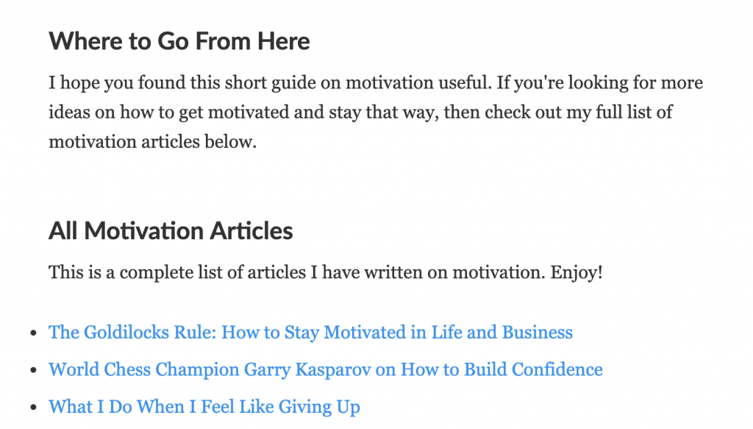The image size is (753, 429).
Task: Click the word 'Enjoy!' in the intro
Action: point(577,272)
